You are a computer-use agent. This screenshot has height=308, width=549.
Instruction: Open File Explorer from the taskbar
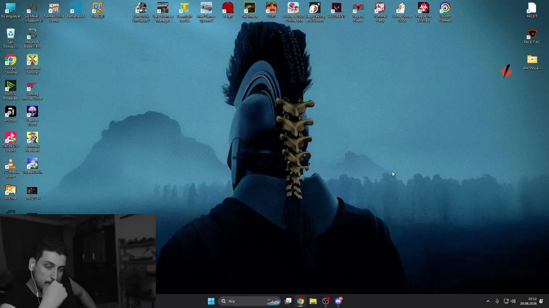pyautogui.click(x=313, y=301)
